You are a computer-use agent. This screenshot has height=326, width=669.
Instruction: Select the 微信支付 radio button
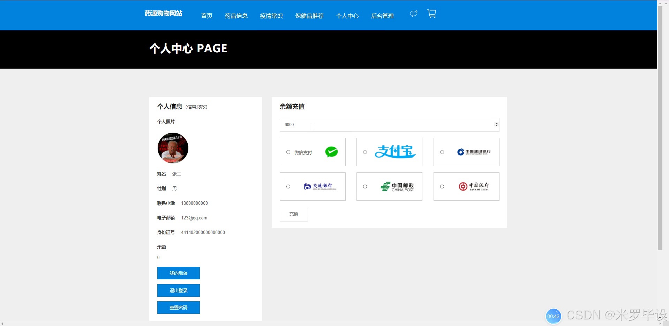point(288,152)
